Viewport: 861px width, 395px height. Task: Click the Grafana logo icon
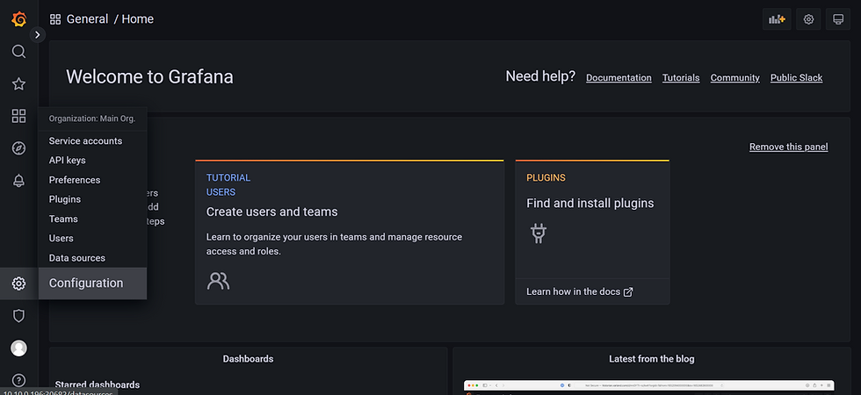tap(18, 19)
